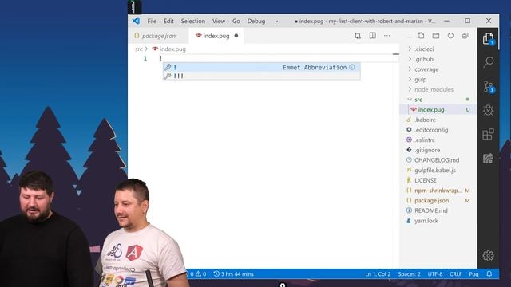Open README.md in the tree
The width and height of the screenshot is (511, 287).
pos(431,210)
